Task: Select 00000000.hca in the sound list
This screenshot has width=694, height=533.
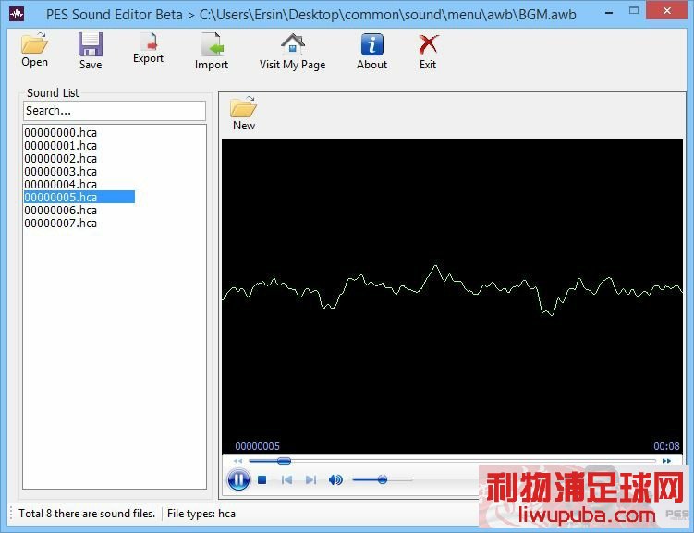Action: (x=61, y=133)
